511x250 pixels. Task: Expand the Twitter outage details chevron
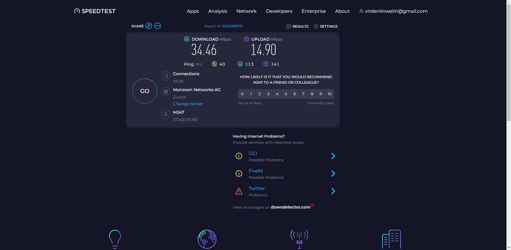click(333, 191)
